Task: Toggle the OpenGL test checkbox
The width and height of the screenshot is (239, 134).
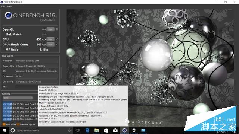Action: (57, 29)
